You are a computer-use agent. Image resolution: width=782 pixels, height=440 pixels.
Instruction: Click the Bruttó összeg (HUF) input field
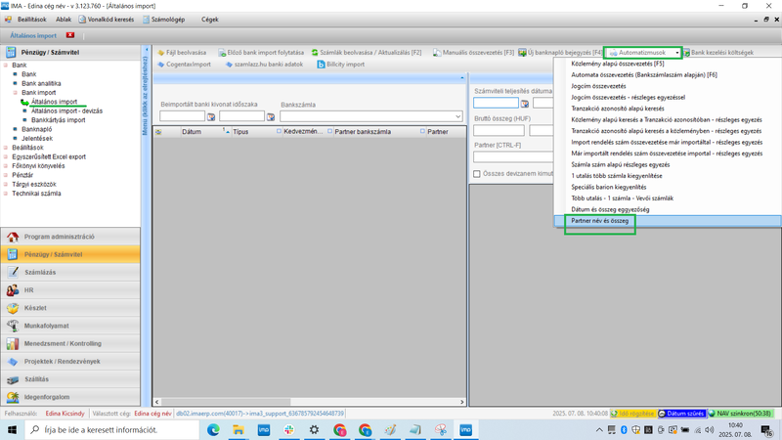point(499,130)
